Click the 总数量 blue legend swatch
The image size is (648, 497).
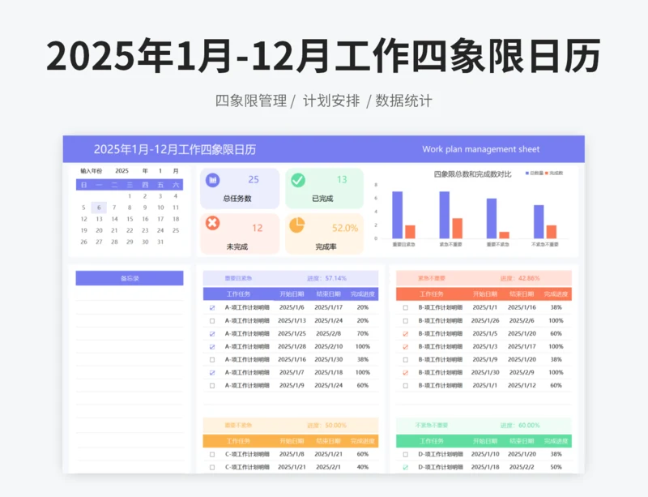(x=527, y=173)
